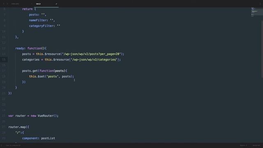Close the inactive index.php tab
263x148 pixels.
point(32,4)
